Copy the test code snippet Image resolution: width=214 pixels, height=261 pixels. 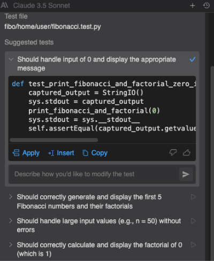click(x=95, y=153)
